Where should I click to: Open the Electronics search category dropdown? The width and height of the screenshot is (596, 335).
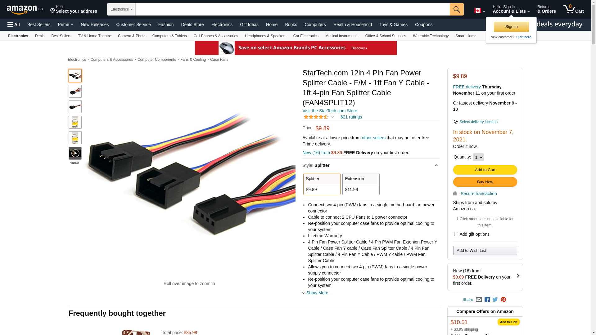coord(121,9)
